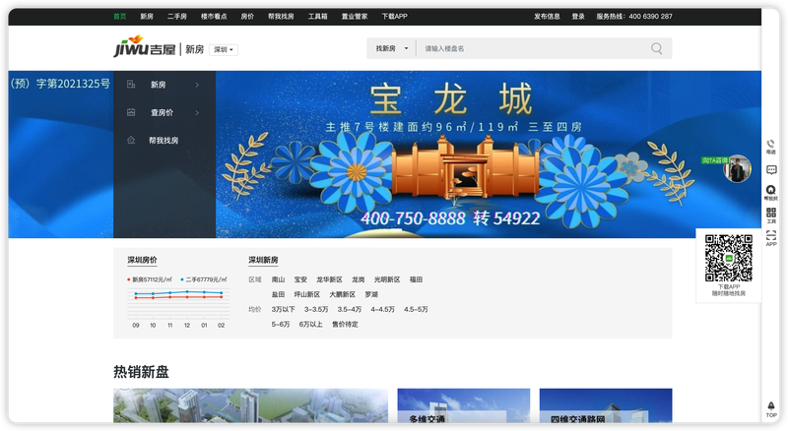Viewport: 788px width, 431px height.
Task: Open 查房价 text item in the dark side menu
Action: click(x=162, y=112)
